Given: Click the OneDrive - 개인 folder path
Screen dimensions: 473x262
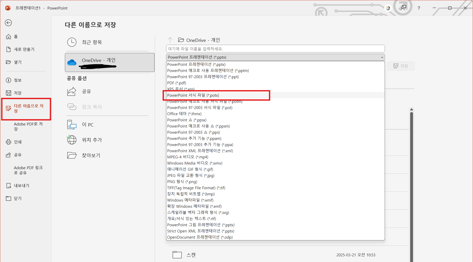Looking at the screenshot, I should pos(199,40).
